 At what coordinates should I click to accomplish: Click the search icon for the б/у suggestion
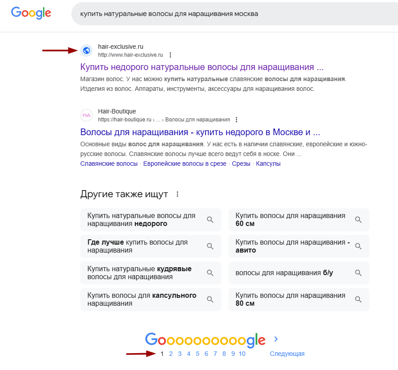(x=358, y=273)
